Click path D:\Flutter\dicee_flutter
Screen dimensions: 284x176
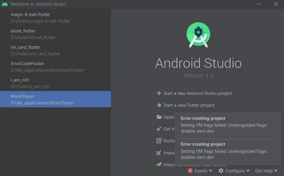33,38
